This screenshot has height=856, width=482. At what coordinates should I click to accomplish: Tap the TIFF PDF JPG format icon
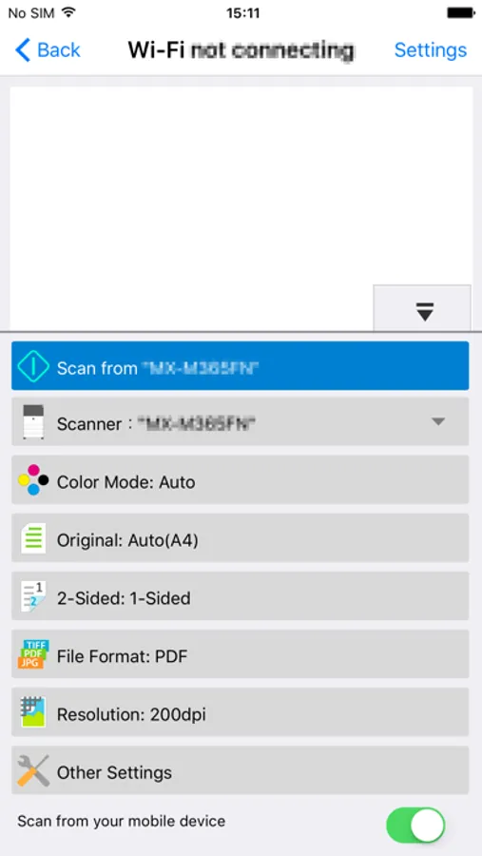(33, 654)
